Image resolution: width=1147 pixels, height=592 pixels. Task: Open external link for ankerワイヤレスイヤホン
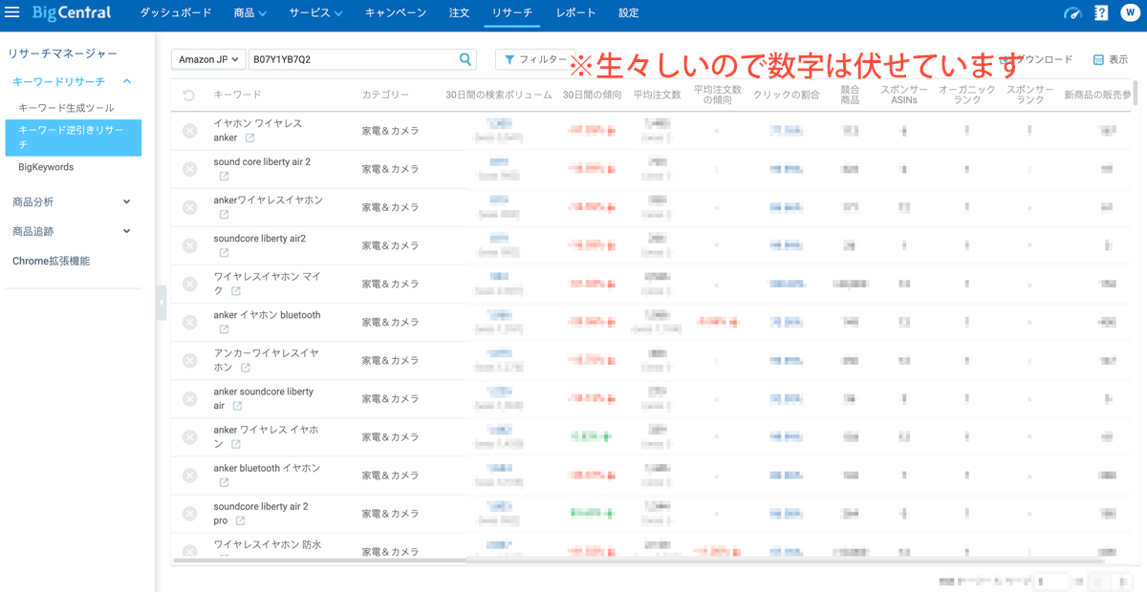point(224,215)
